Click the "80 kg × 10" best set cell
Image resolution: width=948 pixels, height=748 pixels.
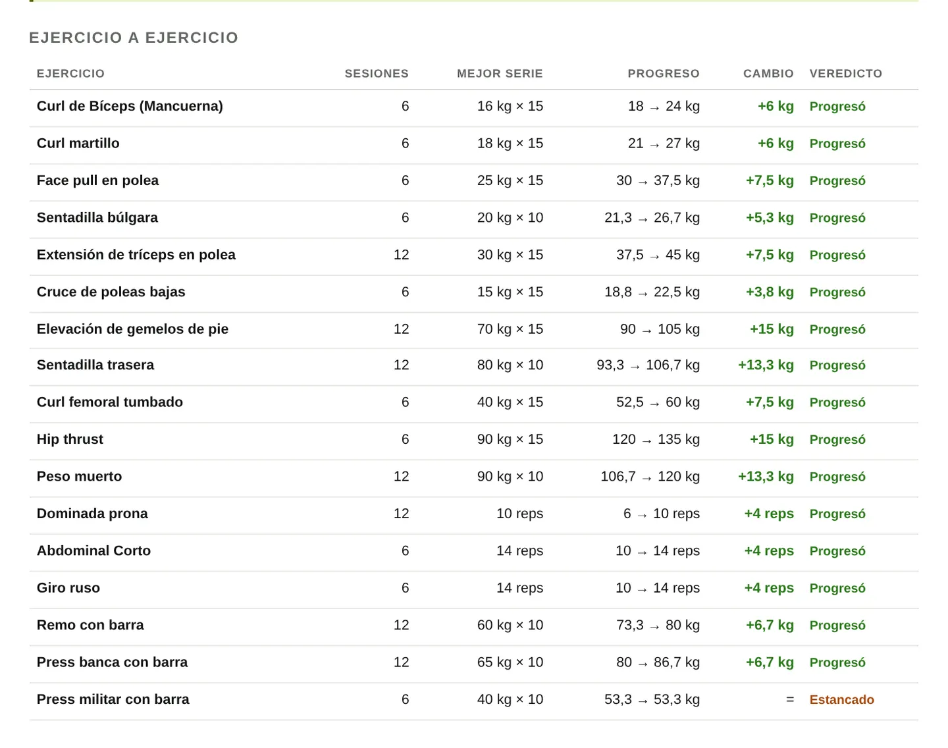point(510,365)
